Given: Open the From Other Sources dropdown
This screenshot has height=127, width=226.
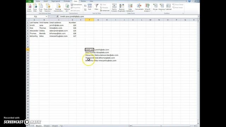Looking at the screenshot, I should (x=48, y=8).
